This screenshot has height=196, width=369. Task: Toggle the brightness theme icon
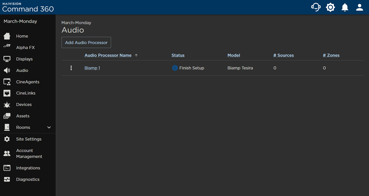(x=330, y=7)
